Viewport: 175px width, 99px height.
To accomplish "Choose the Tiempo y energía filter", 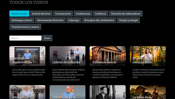I will click(x=128, y=20).
